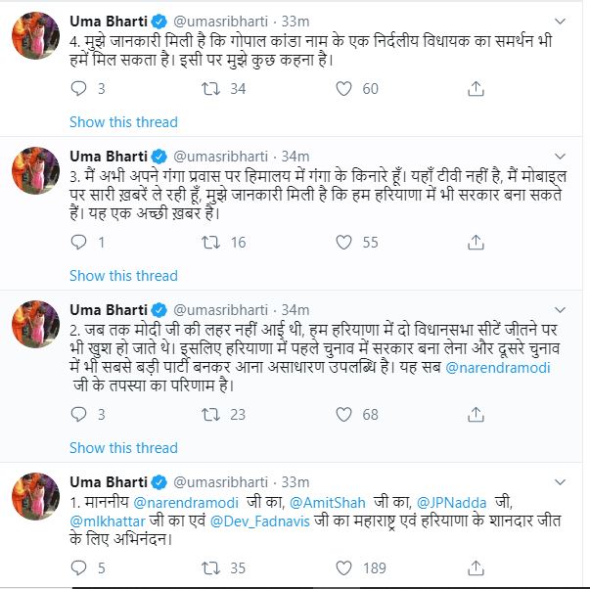Reply to the tweet about Gopal Kanda

pos(78,89)
